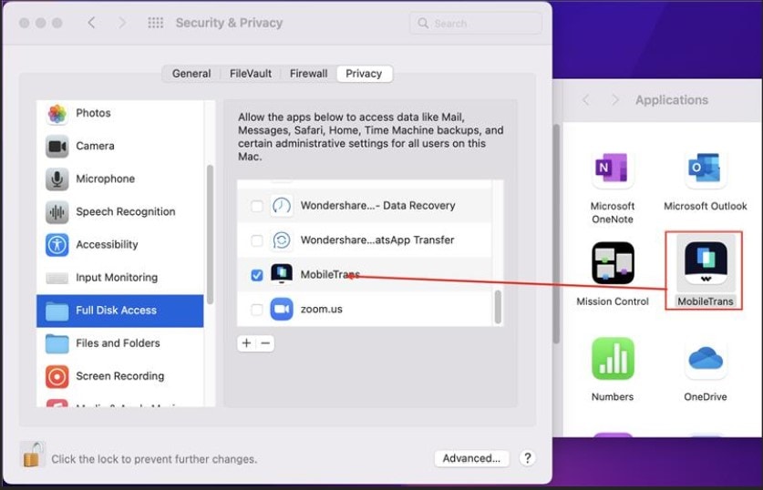Select the Photos privacy category
Screen dimensions: 763x490
click(120, 113)
